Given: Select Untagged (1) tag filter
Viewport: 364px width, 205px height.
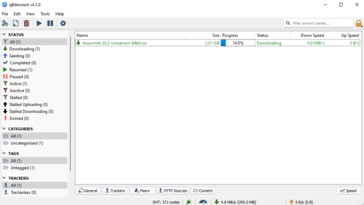Looking at the screenshot, I should coord(35,168).
